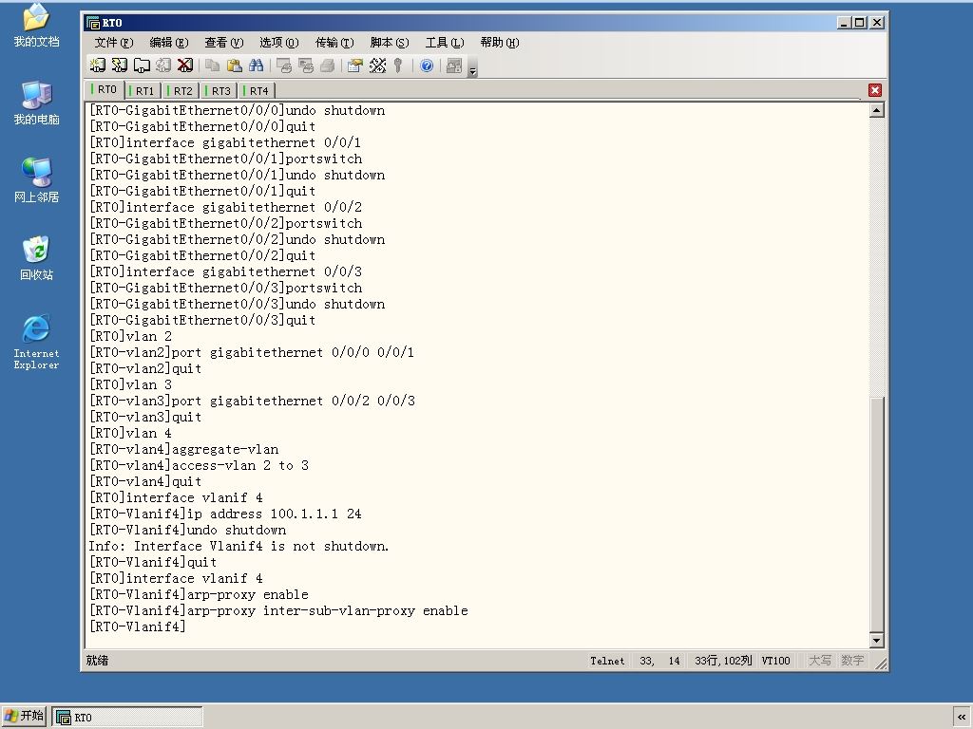Click the Keymap Editor icon

377,65
